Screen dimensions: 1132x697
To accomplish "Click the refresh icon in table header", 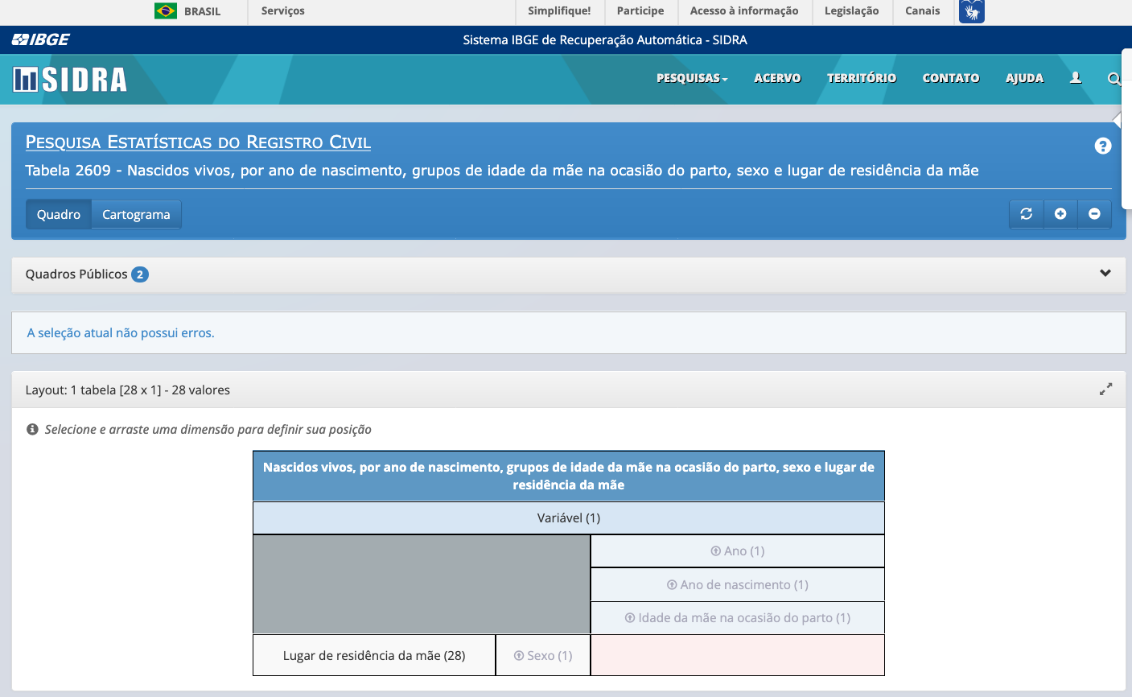I will point(1026,214).
